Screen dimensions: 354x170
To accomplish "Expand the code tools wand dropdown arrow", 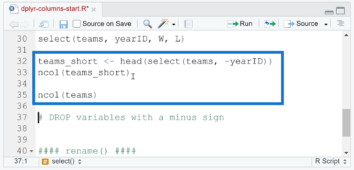I will (x=173, y=24).
